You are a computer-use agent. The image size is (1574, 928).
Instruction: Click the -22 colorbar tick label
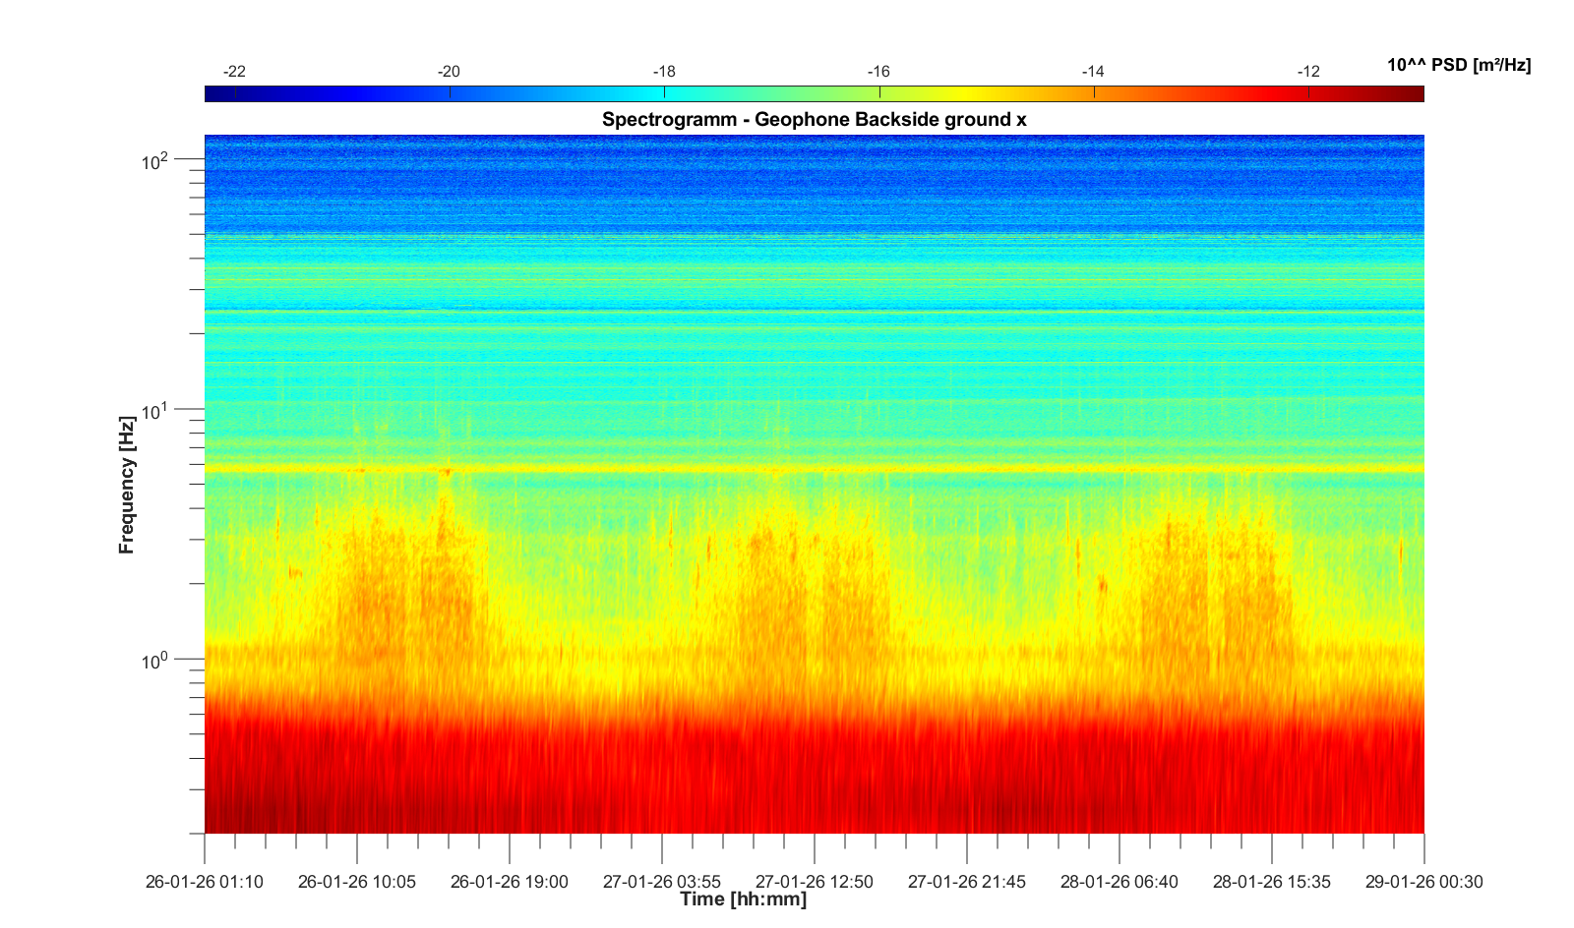tap(234, 72)
